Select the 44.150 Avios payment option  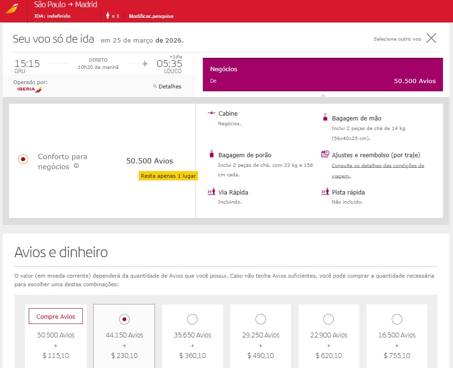(x=124, y=319)
